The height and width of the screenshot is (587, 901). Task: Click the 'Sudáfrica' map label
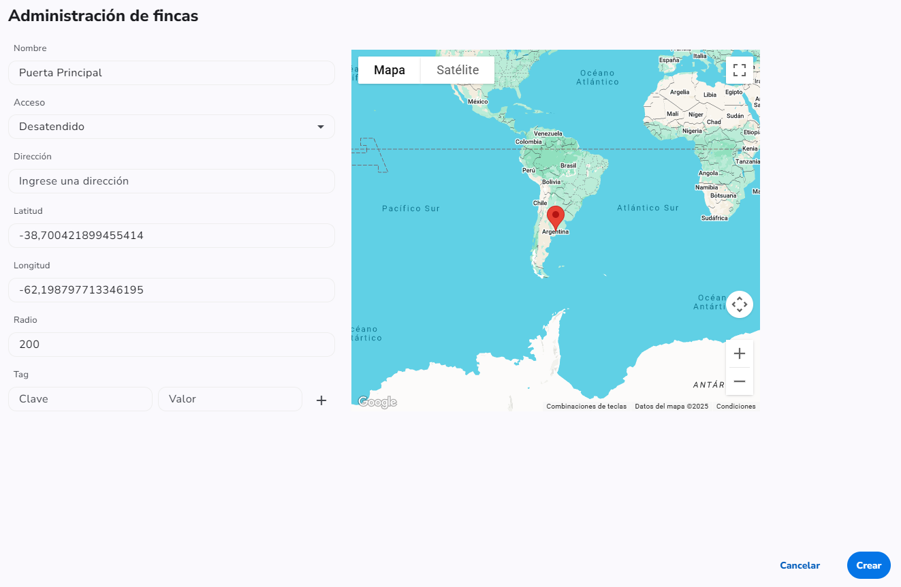714,218
